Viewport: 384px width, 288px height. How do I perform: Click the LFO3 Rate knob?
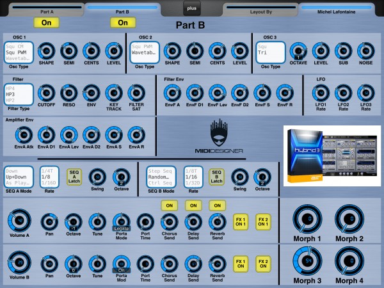(366, 93)
